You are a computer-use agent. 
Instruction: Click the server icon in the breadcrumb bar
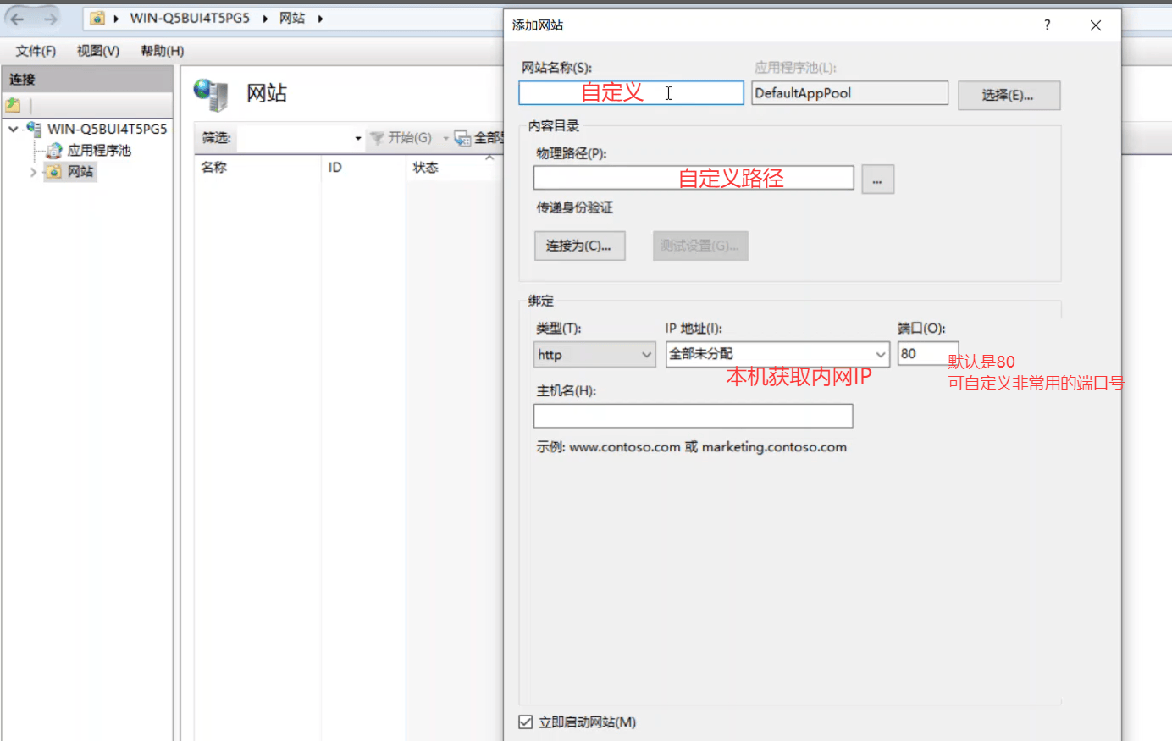[x=96, y=17]
